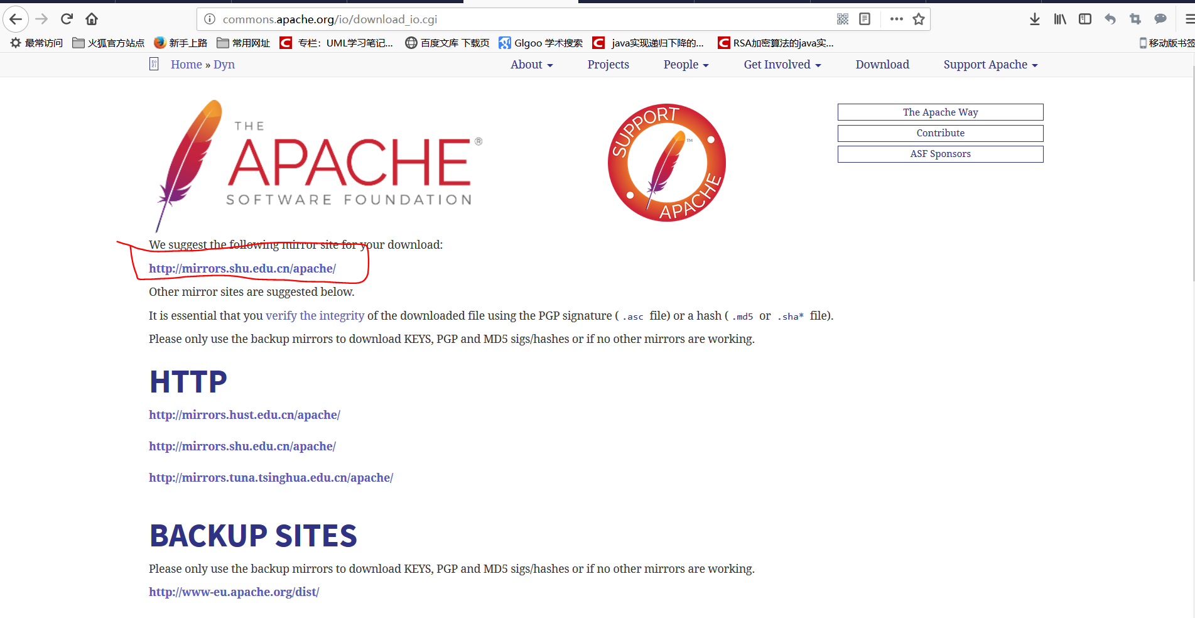The width and height of the screenshot is (1195, 618).
Task: Open 移动版书签 mobile bookmarks
Action: pyautogui.click(x=1167, y=43)
